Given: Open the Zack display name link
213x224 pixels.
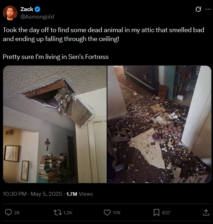Looking at the screenshot, I should click(27, 9).
